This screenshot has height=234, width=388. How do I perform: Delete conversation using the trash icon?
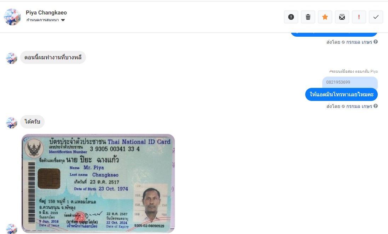click(x=308, y=17)
